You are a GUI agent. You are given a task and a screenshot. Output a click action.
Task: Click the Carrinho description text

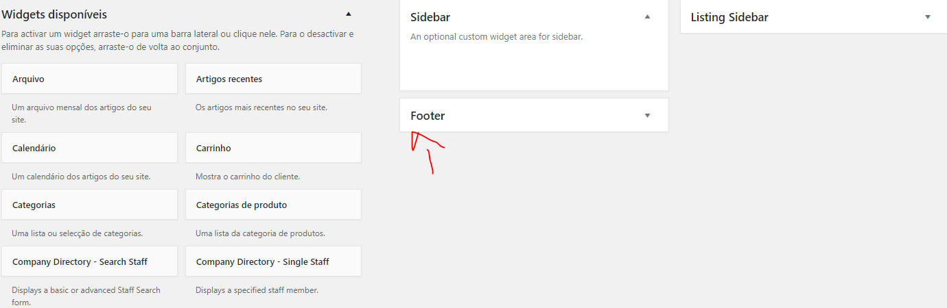click(248, 177)
